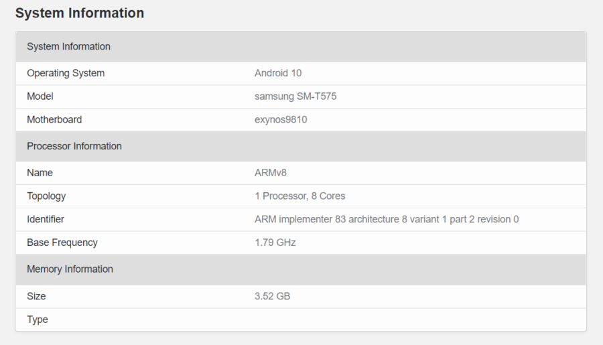Image resolution: width=603 pixels, height=345 pixels.
Task: Select the samsung SM-T575 model text
Action: pos(295,96)
